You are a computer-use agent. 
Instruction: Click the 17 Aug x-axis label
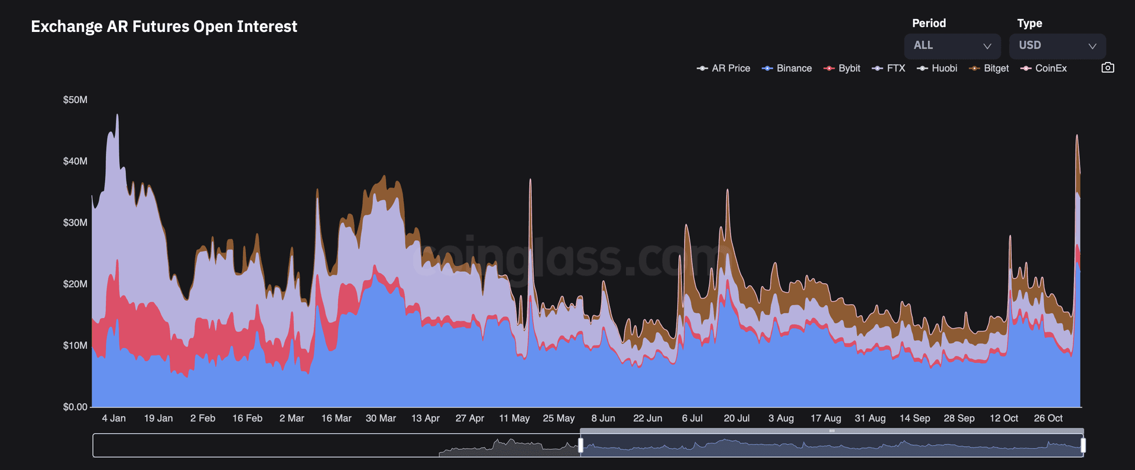tap(826, 418)
